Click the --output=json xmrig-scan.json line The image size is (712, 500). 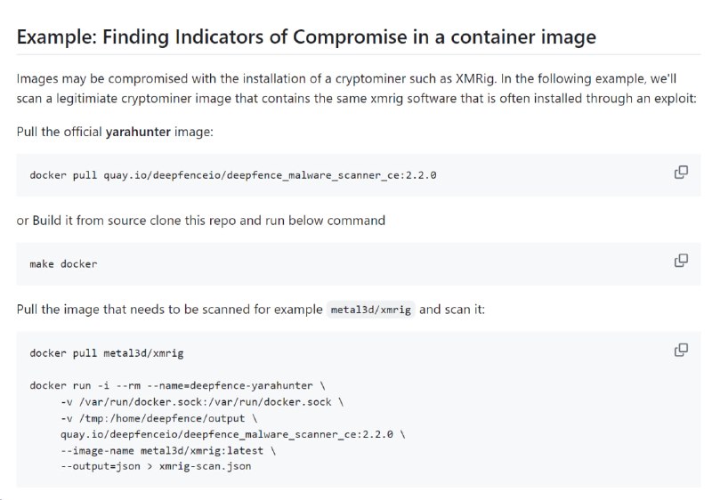[156, 466]
